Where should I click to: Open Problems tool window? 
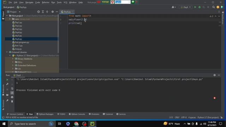click(x=94, y=114)
